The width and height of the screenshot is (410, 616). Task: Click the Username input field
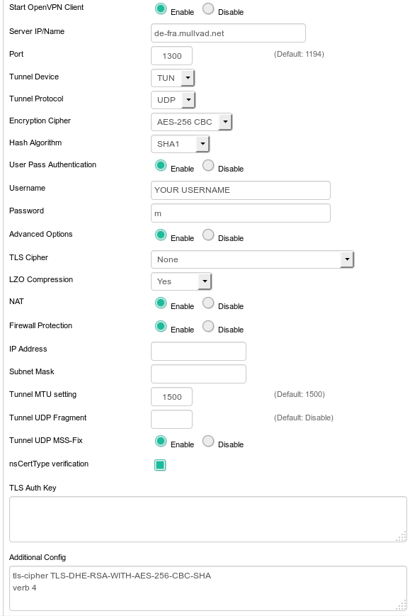(241, 190)
